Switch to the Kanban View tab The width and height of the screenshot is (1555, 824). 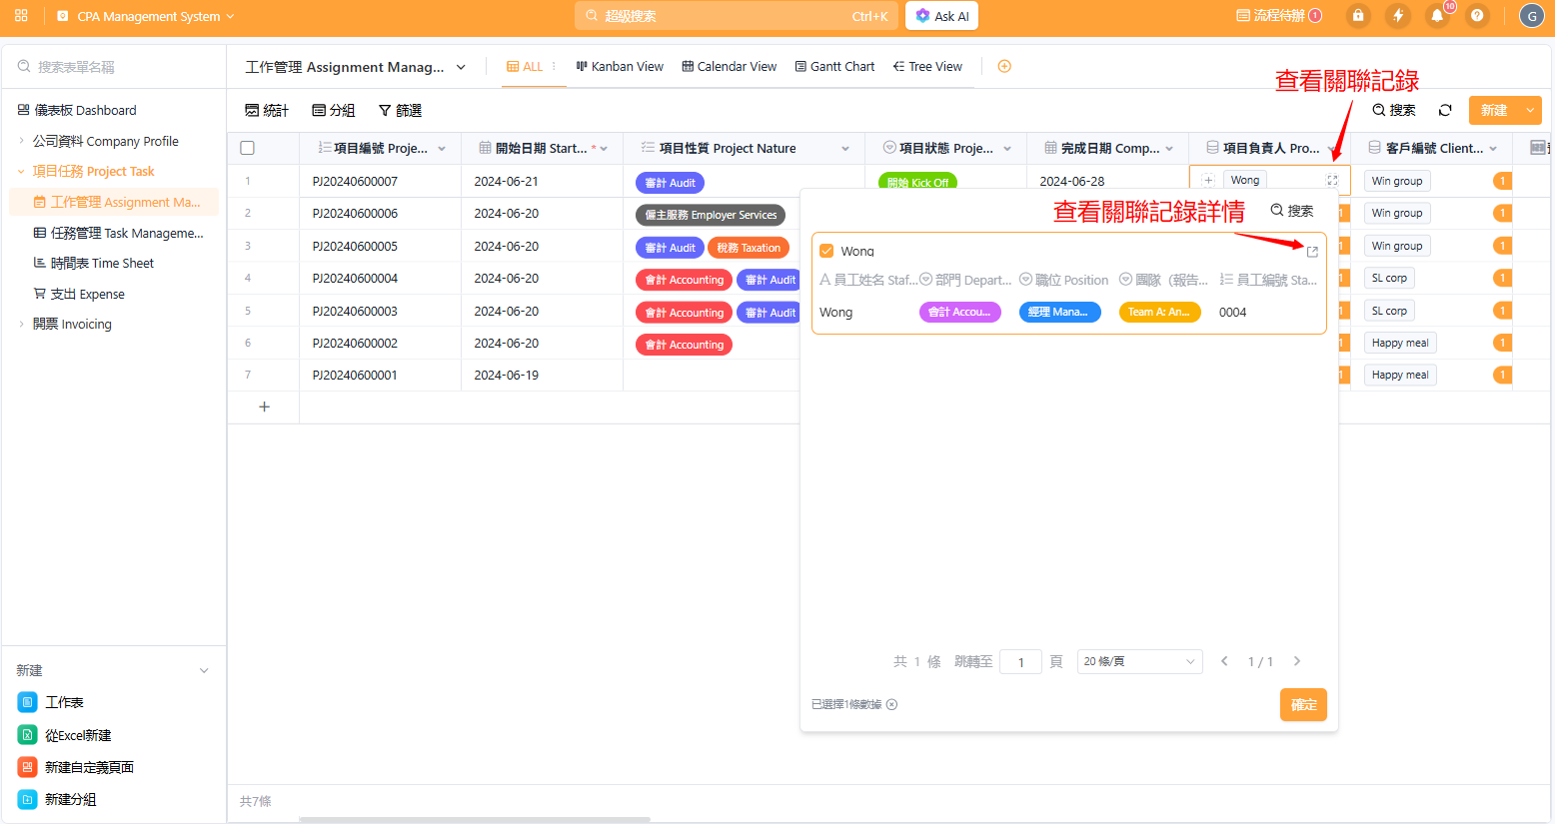[x=620, y=67]
